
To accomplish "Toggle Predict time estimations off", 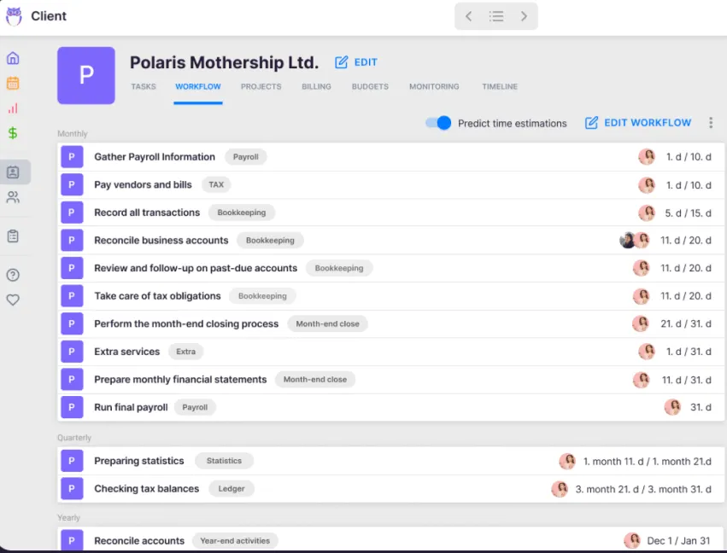I will point(437,123).
